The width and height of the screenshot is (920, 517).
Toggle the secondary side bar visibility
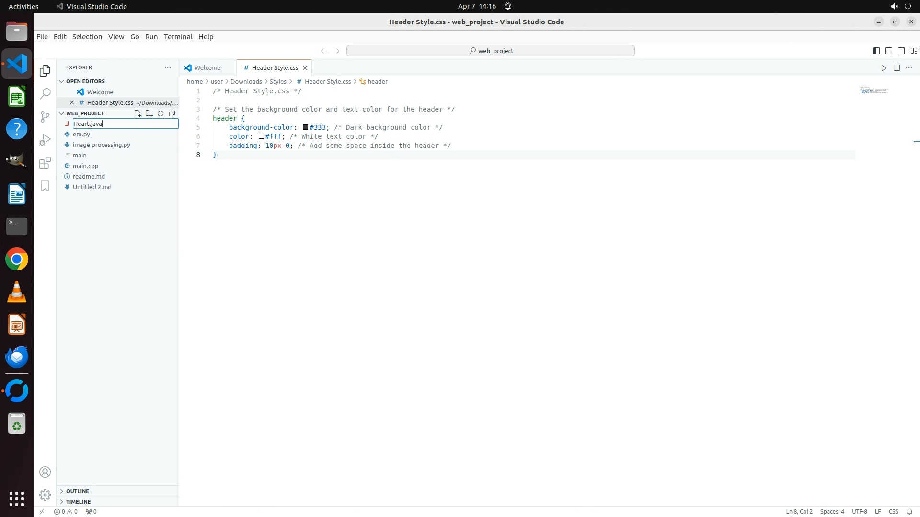pyautogui.click(x=901, y=51)
